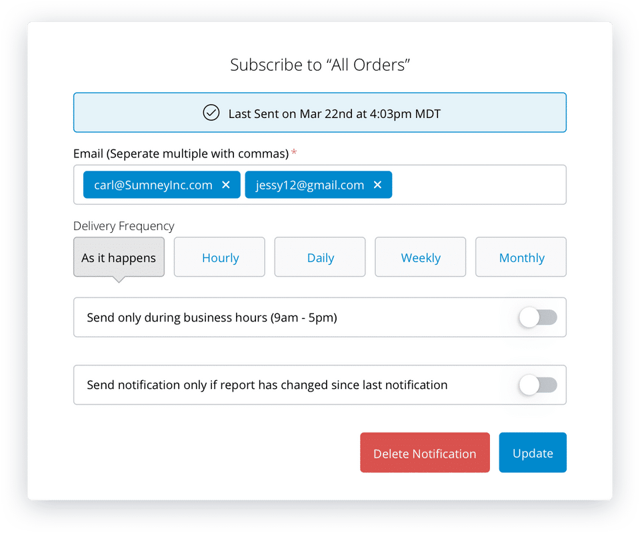The height and width of the screenshot is (533, 640).
Task: Remove the jessy12@gmail.com email chip
Action: click(377, 185)
